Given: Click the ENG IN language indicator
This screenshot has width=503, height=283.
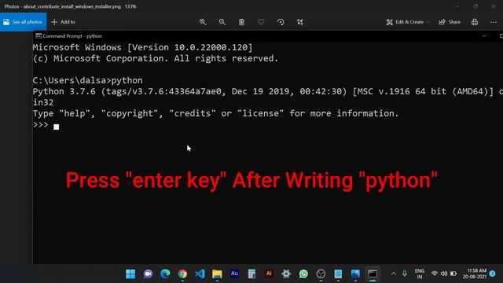Looking at the screenshot, I should (420, 274).
